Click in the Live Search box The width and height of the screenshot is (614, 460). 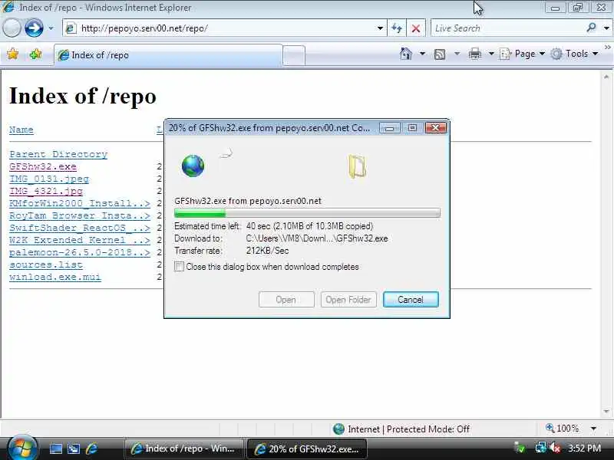coord(507,28)
